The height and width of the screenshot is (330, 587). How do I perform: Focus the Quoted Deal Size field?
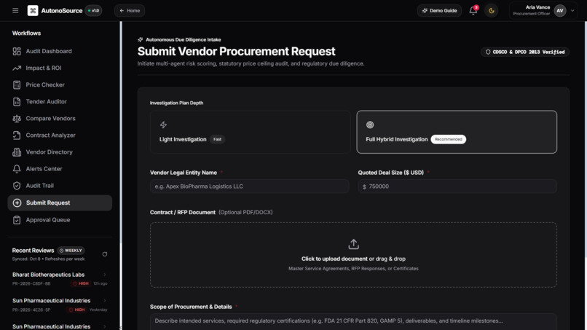pyautogui.click(x=457, y=186)
